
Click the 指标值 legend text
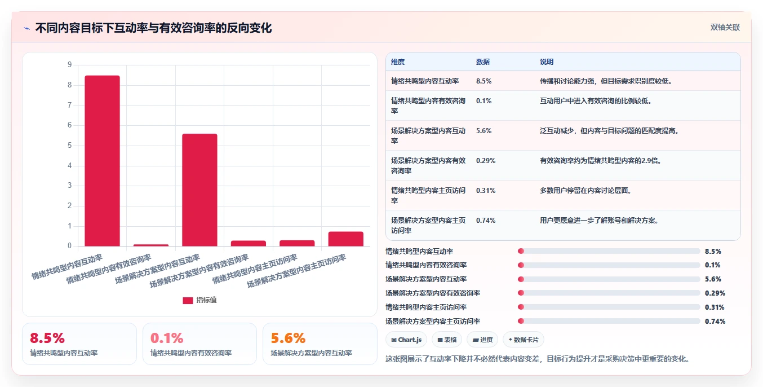[x=206, y=300]
